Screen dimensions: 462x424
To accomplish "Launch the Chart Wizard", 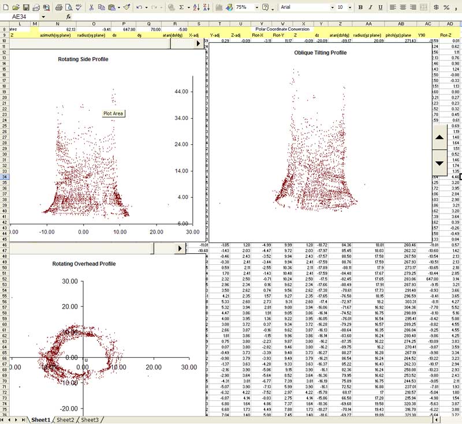I will pyautogui.click(x=219, y=7).
